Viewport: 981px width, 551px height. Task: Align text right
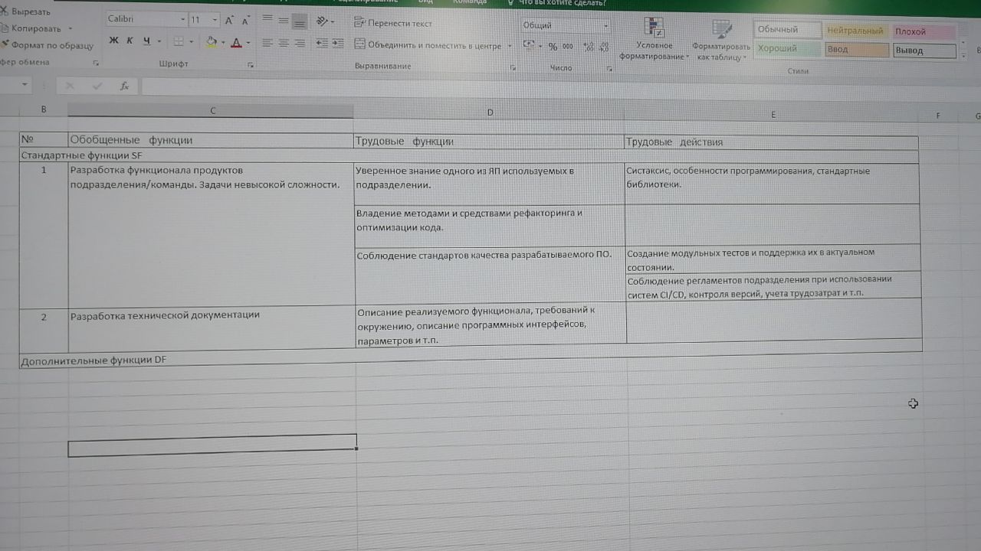click(x=299, y=43)
